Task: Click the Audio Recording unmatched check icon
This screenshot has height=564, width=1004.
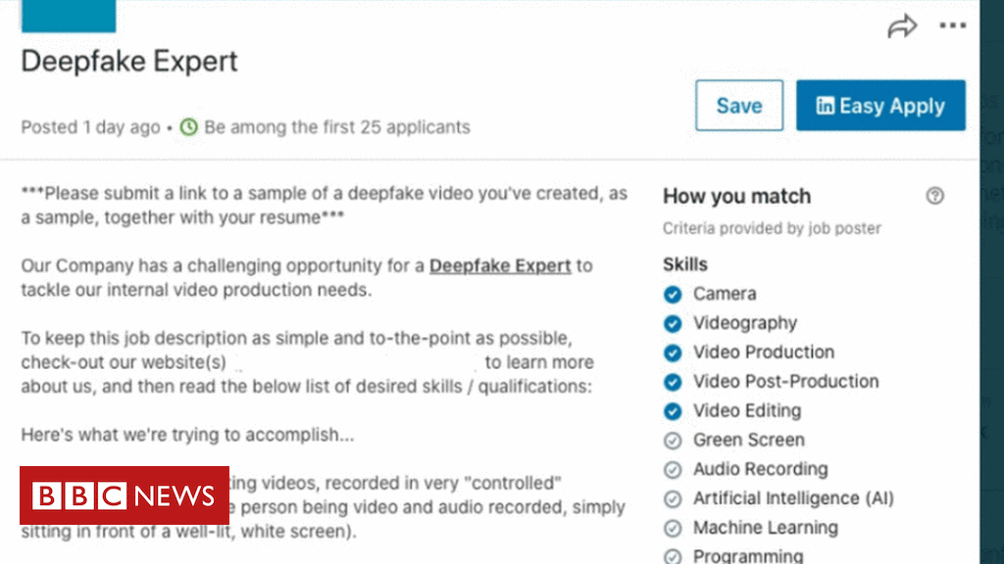Action: coord(673,470)
